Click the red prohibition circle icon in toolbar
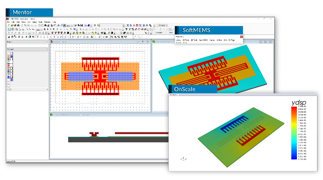The width and height of the screenshot is (323, 180). click(137, 25)
